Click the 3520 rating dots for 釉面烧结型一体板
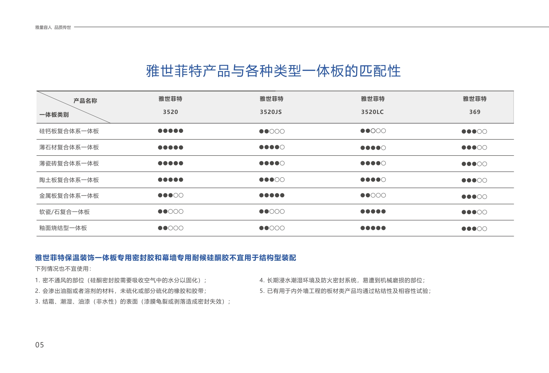The width and height of the screenshot is (549, 373). (x=171, y=228)
